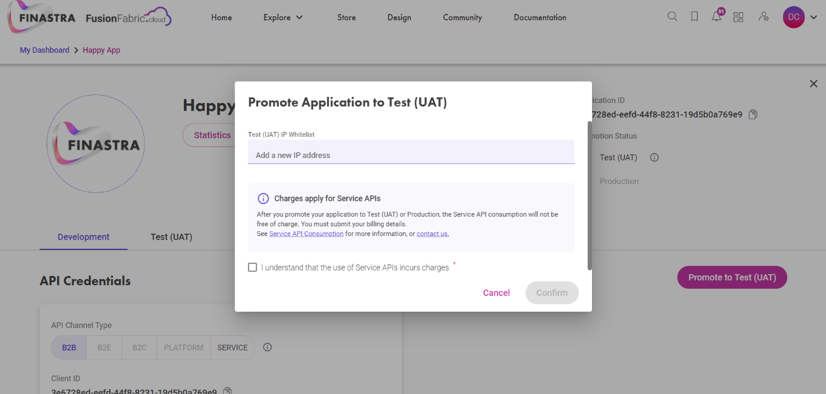Follow the contact us link
The width and height of the screenshot is (826, 394).
433,234
